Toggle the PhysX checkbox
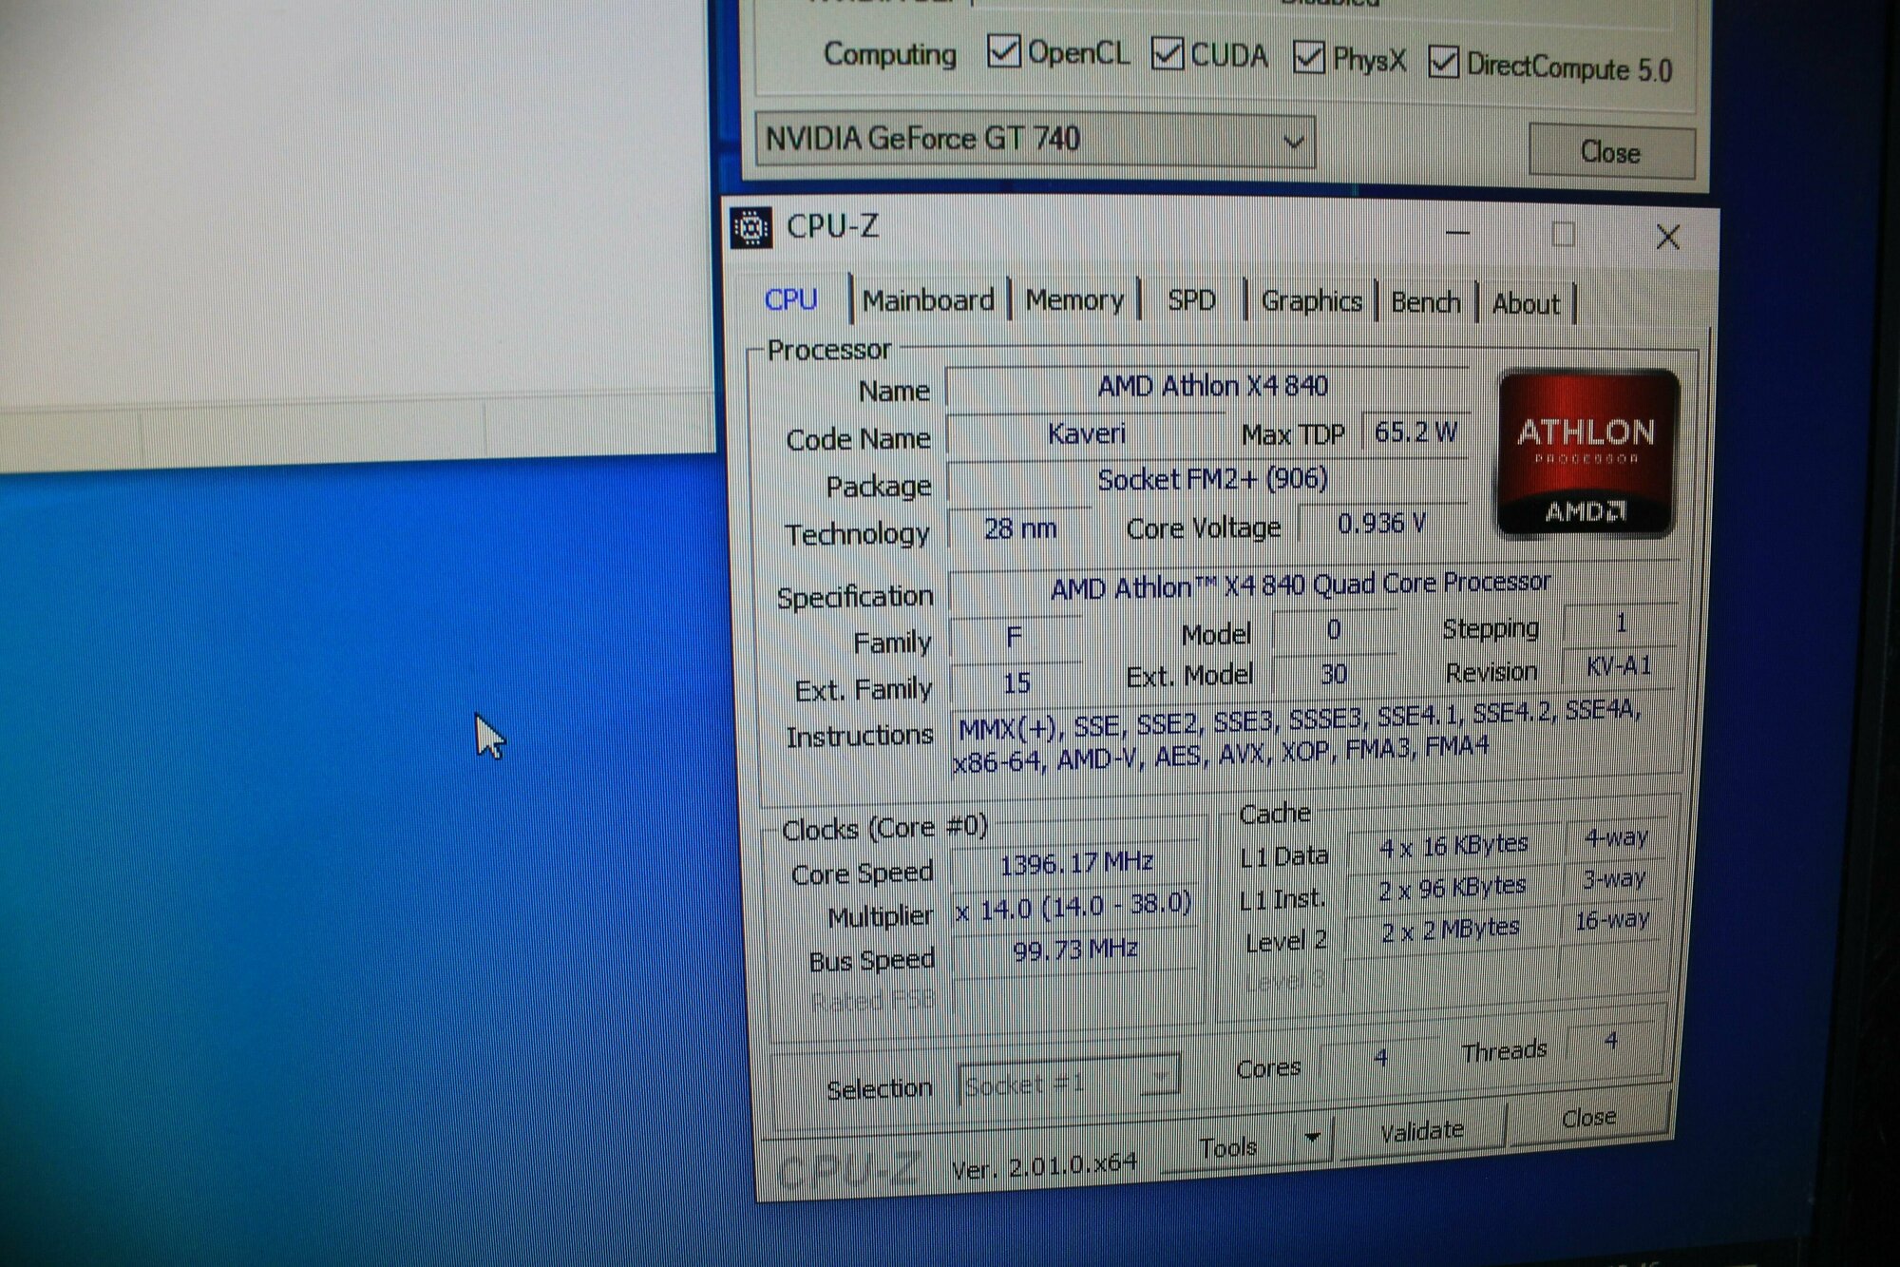 click(1308, 59)
